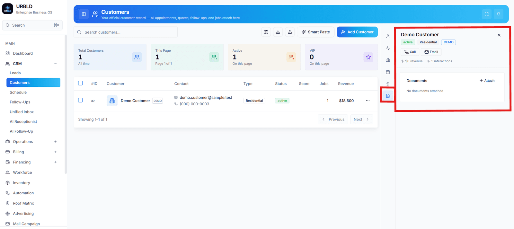Open Unified Inbox from sidebar
Image resolution: width=514 pixels, height=229 pixels.
pos(22,112)
